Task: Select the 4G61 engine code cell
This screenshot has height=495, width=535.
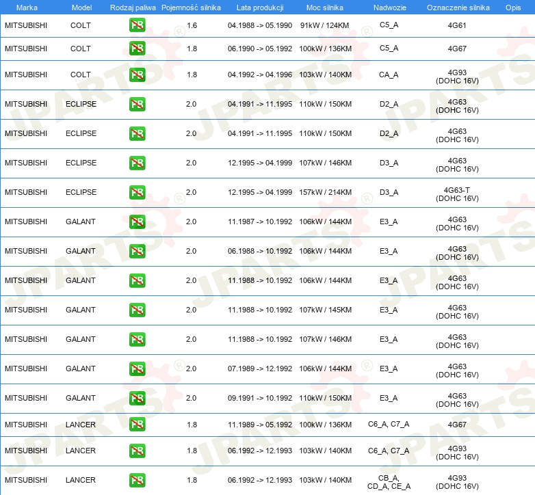Action: (457, 26)
